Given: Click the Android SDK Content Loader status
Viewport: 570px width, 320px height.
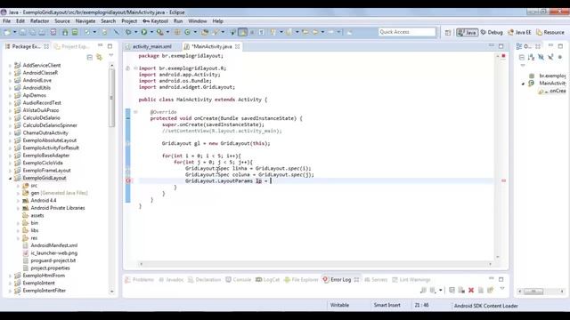Looking at the screenshot, I should 485,306.
